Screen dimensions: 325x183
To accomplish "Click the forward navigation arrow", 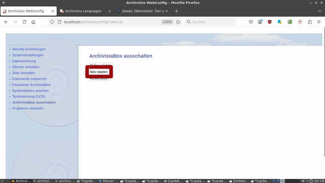I will point(15,22).
